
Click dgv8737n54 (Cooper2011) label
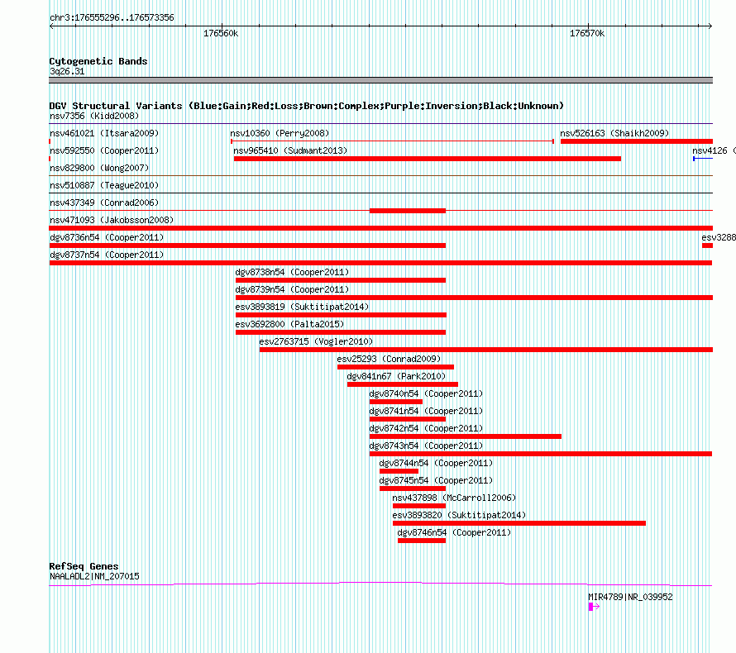pyautogui.click(x=107, y=255)
